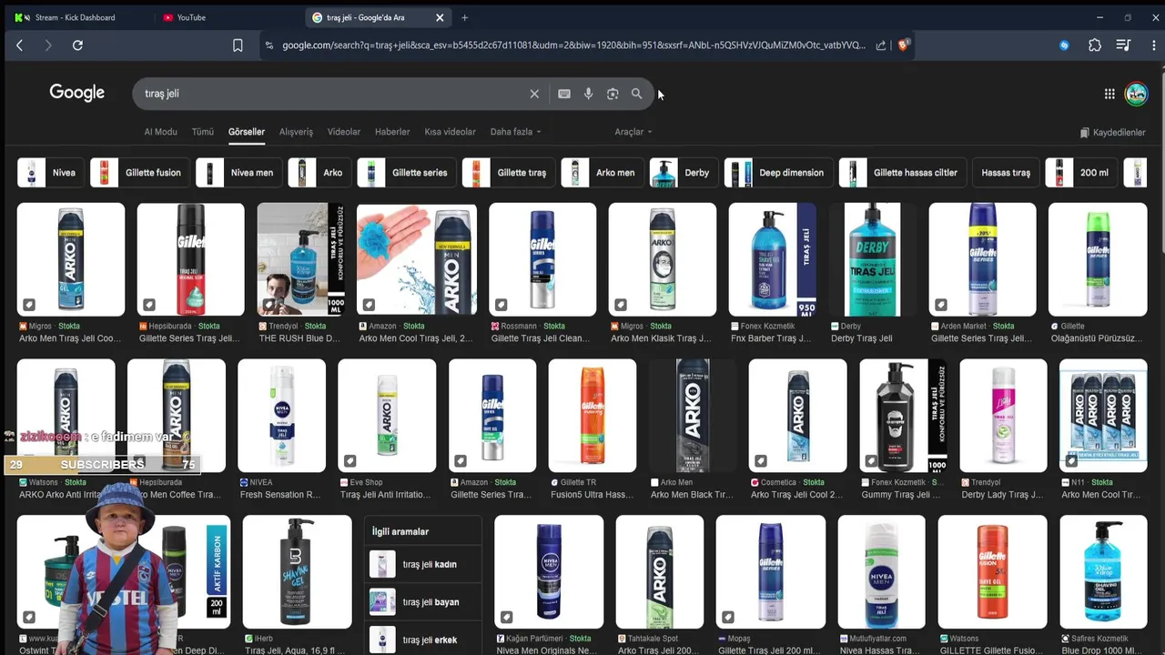Submit search with magnifier icon
The image size is (1165, 655).
pyautogui.click(x=636, y=94)
